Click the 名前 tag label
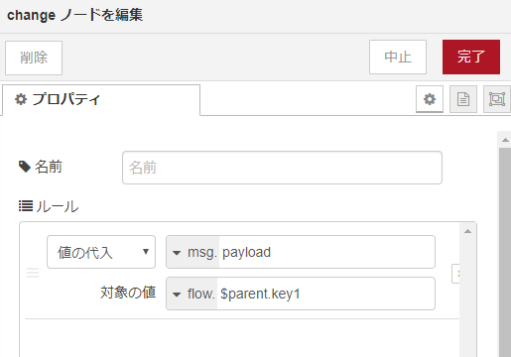Screen dimensions: 511x357 [41, 167]
